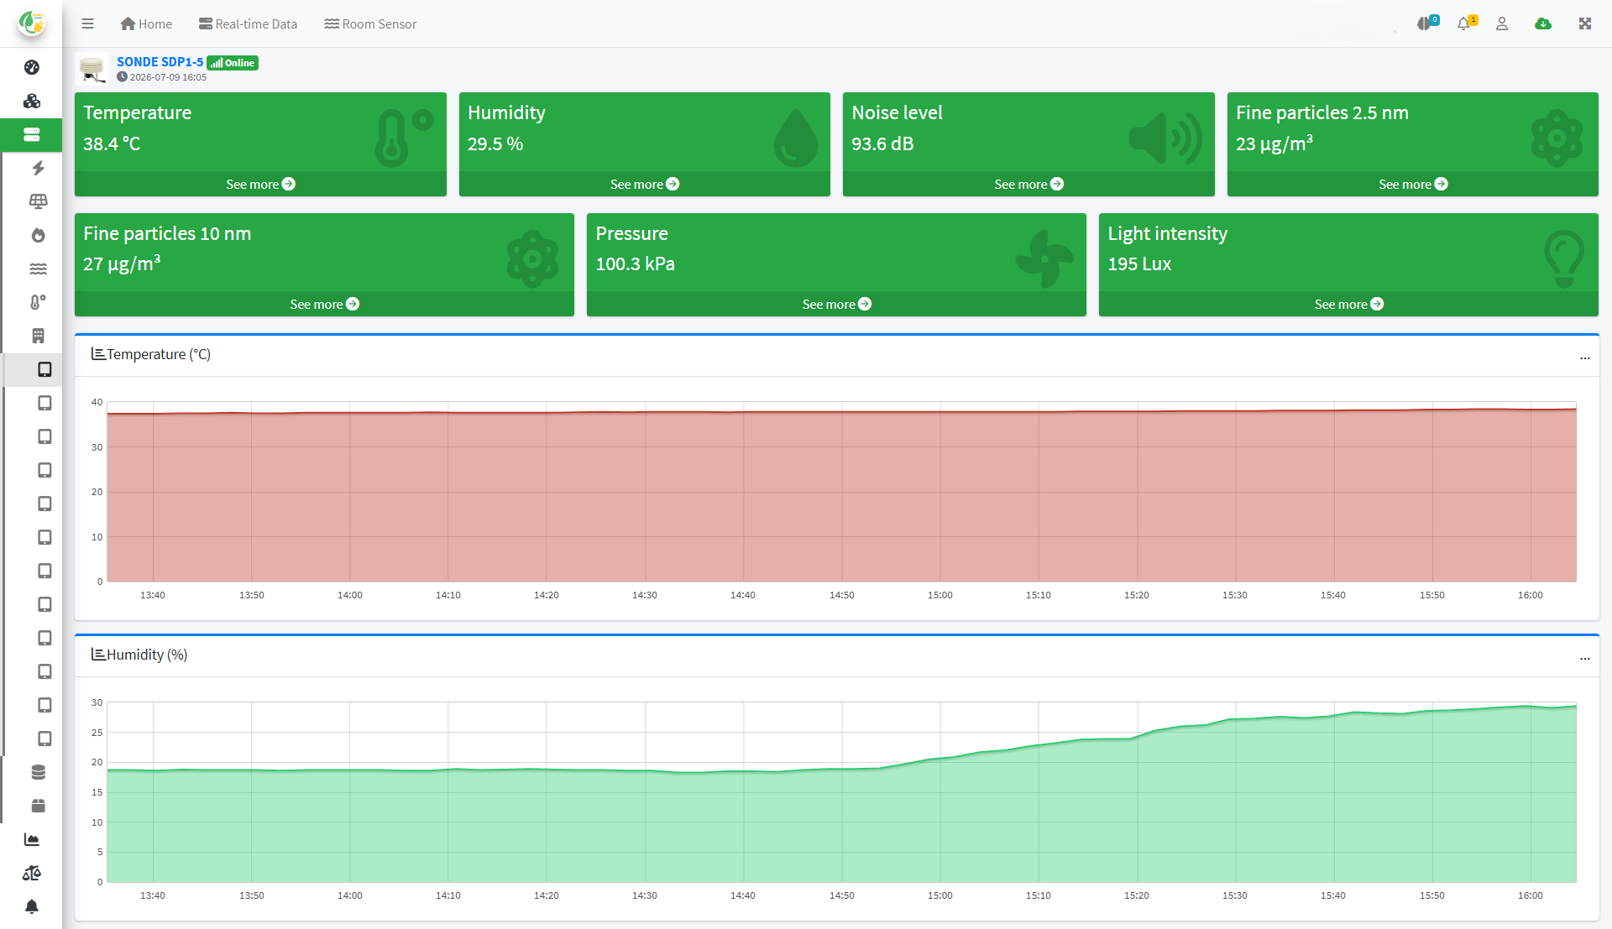Viewport: 1612px width, 929px height.
Task: Click the green humidity chart area
Action: 841,827
